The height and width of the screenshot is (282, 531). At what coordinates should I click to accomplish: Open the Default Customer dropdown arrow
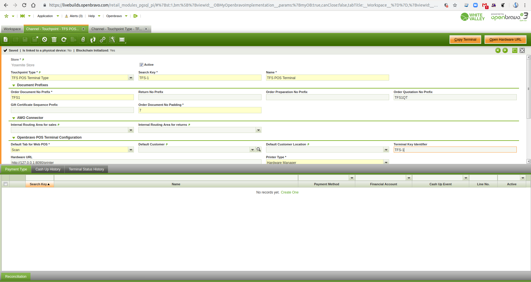click(x=252, y=150)
